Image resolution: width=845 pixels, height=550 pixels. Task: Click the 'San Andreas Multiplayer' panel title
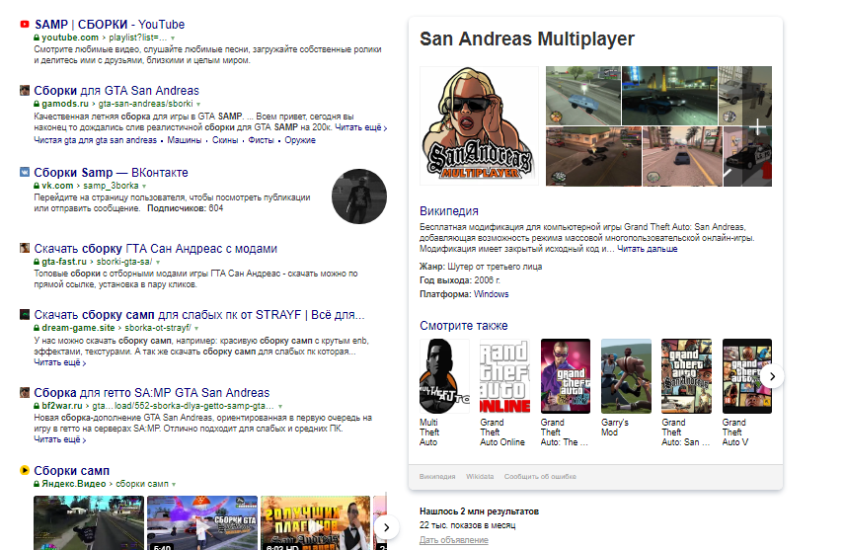[x=527, y=39]
